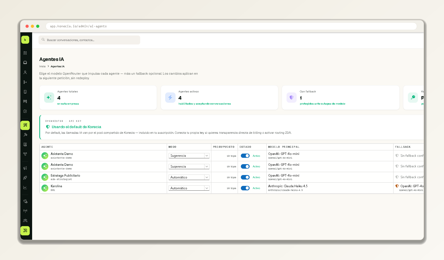Open Automático mode dropdown for Karolina
Screen dimensions: 444x260
pos(189,188)
